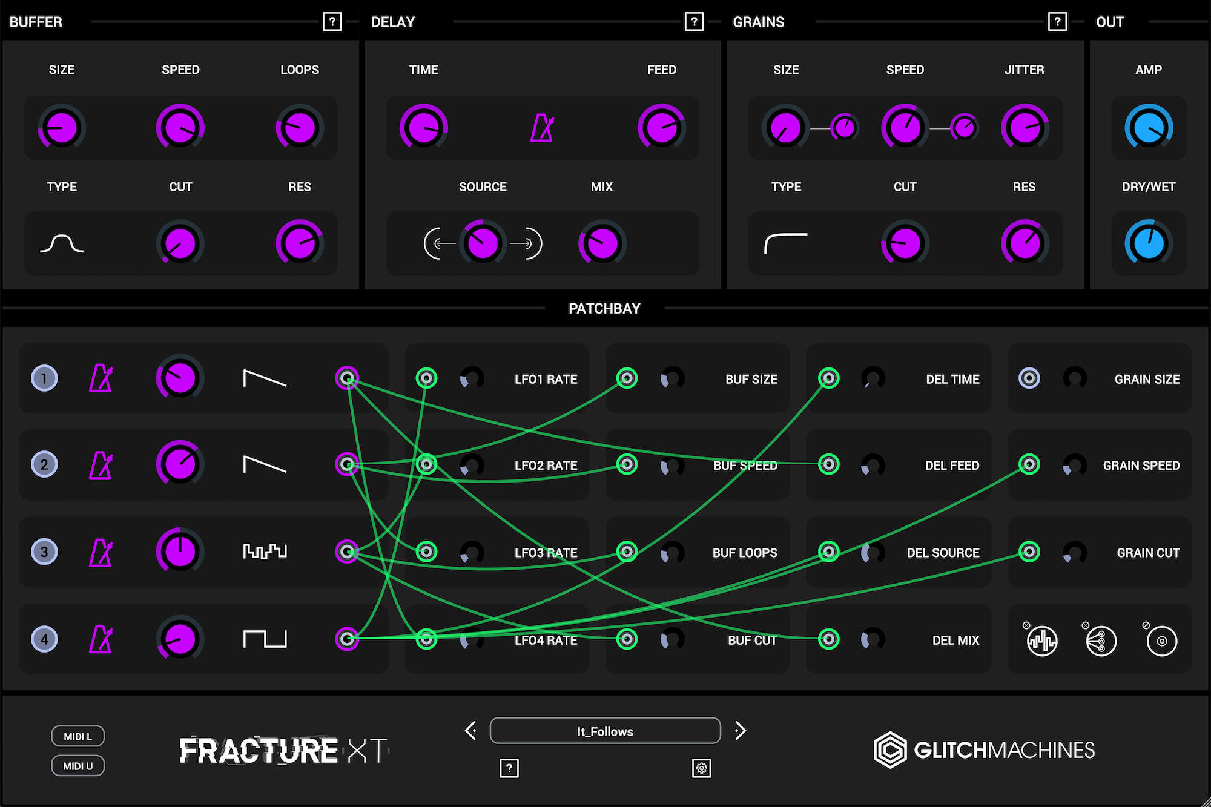The height and width of the screenshot is (807, 1211).
Task: Toggle the LFO 1 number button
Action: [x=44, y=378]
